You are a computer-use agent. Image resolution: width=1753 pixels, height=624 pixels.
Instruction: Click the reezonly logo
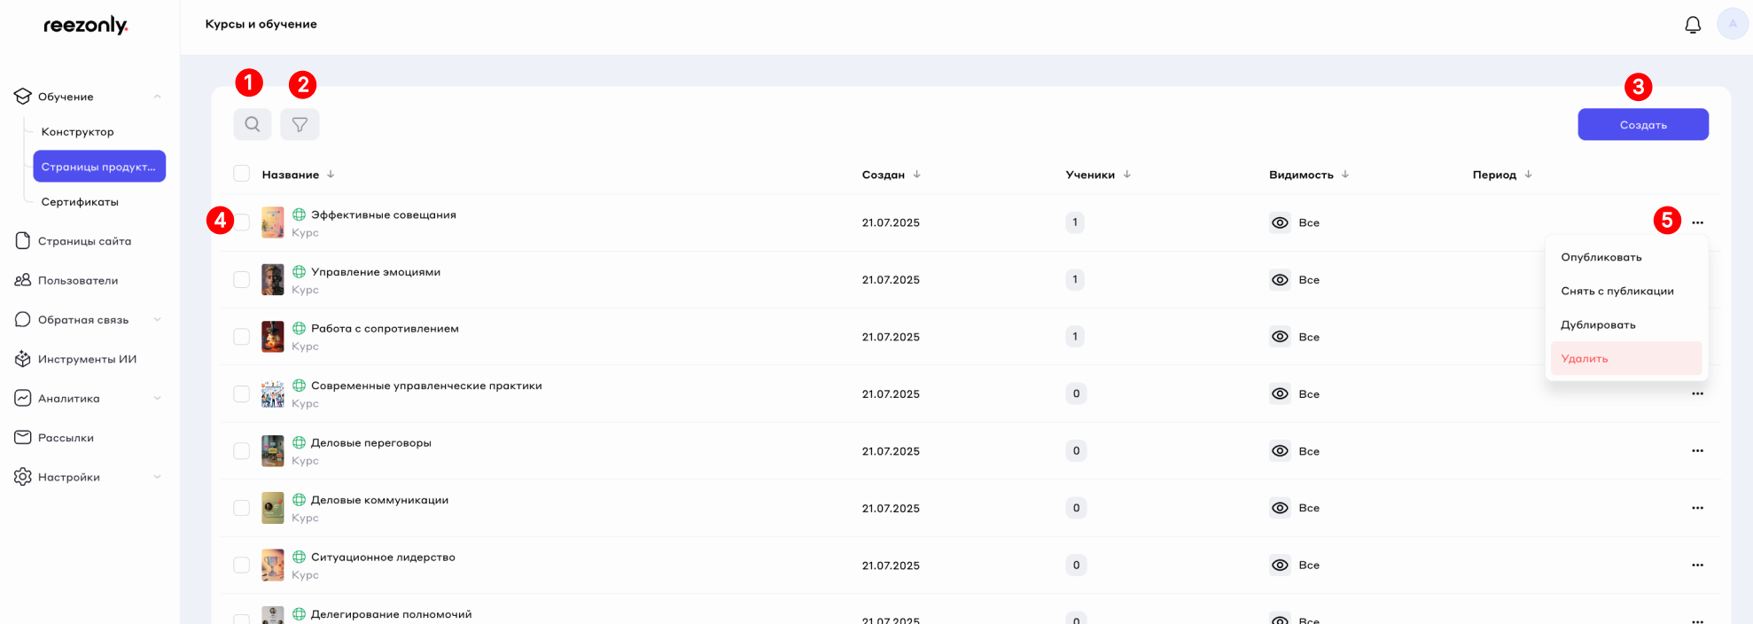(86, 26)
